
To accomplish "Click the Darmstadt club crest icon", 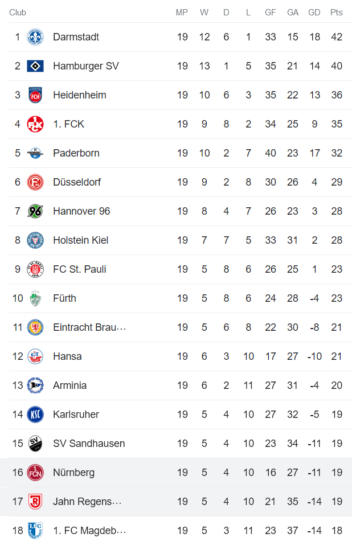I will click(x=35, y=37).
